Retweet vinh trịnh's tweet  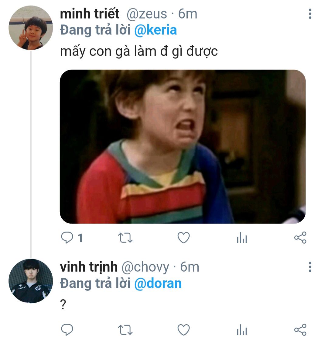pos(125,330)
